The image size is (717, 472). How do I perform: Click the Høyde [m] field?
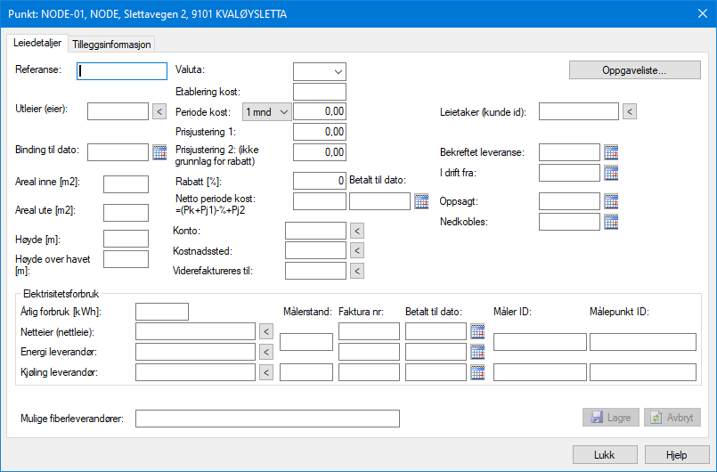[x=126, y=239]
